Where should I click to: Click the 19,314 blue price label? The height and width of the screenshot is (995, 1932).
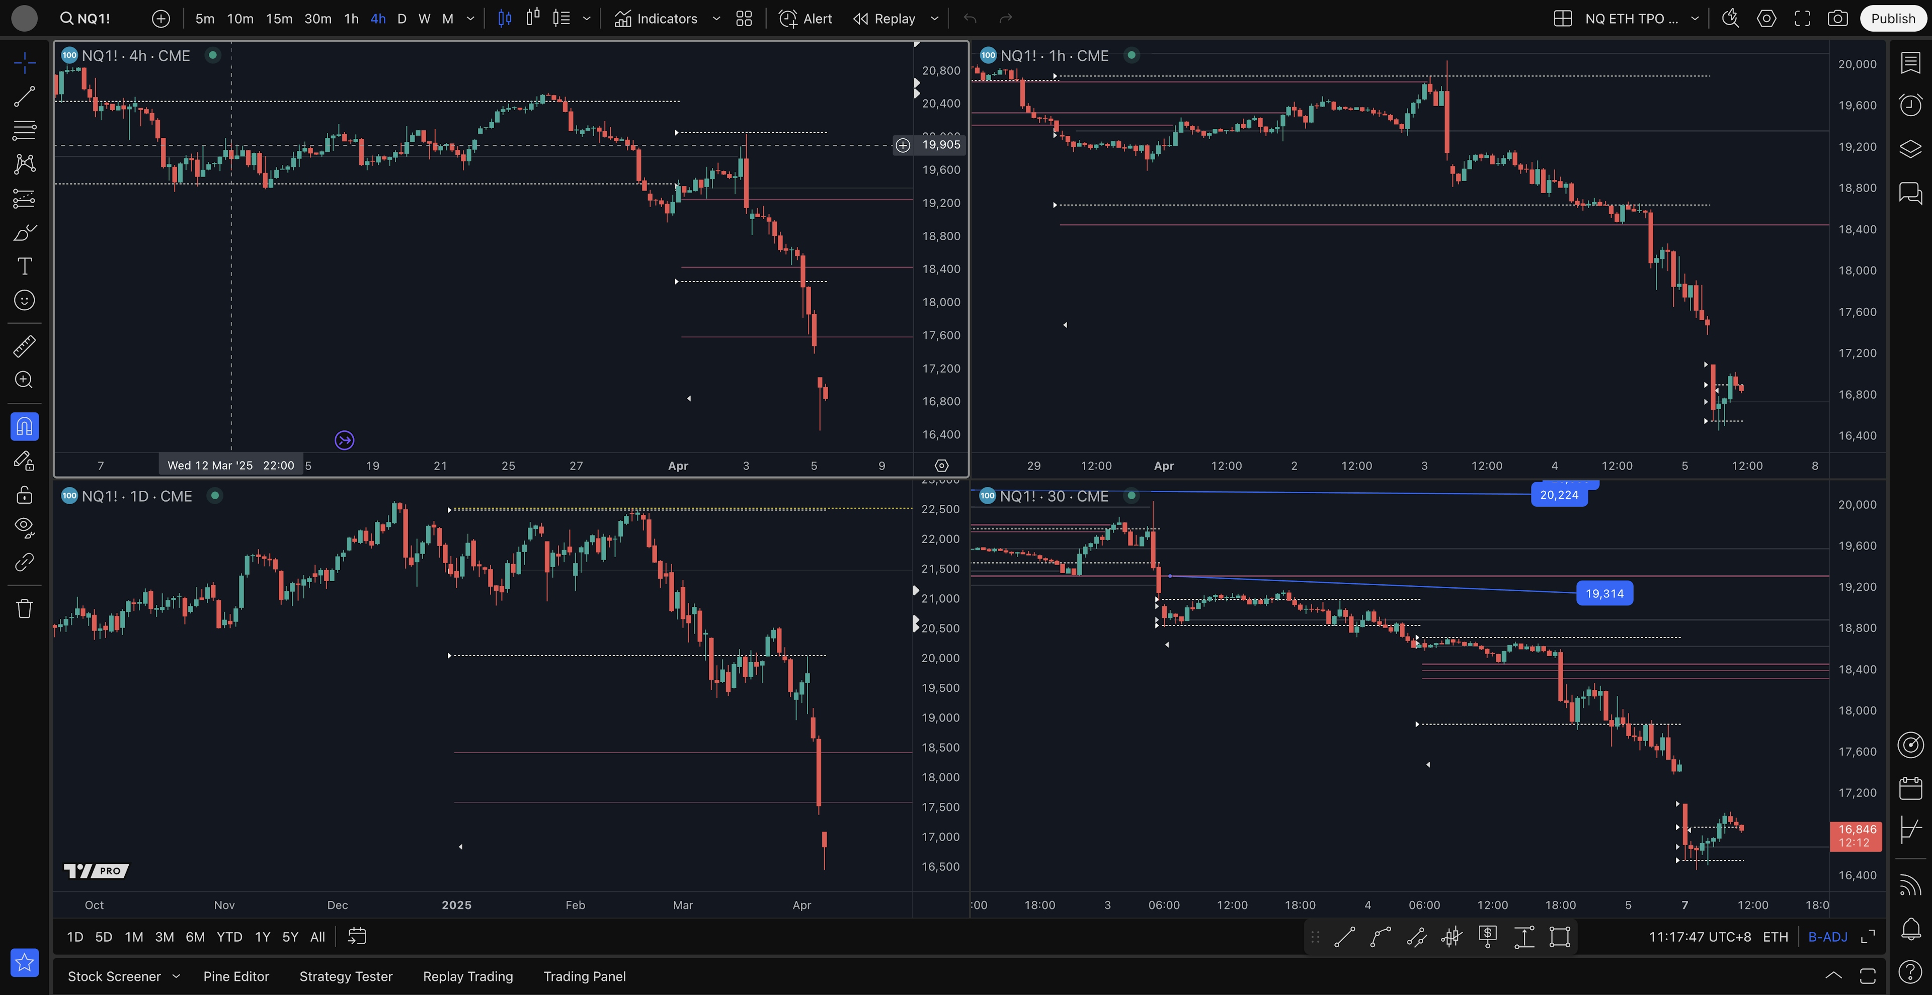tap(1604, 593)
